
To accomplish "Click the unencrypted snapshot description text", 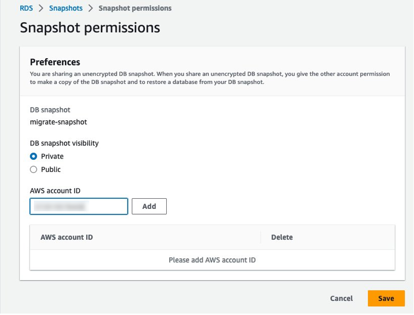I will point(209,78).
